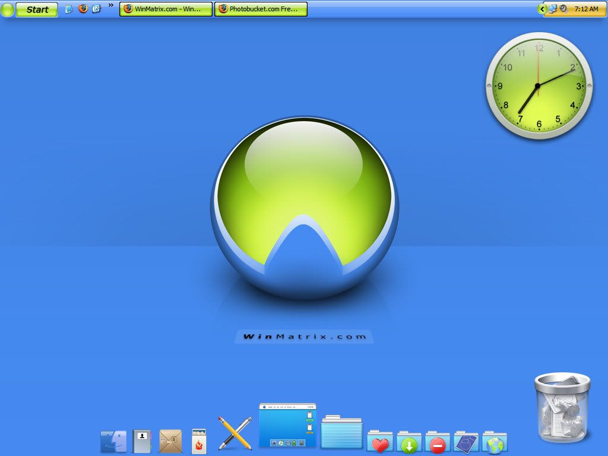Click the 7:12 AM taskbar clock

click(x=586, y=9)
